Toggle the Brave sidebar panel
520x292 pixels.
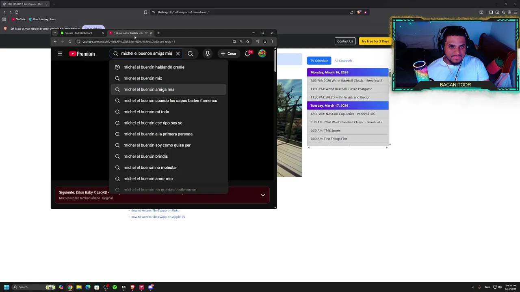(x=491, y=12)
